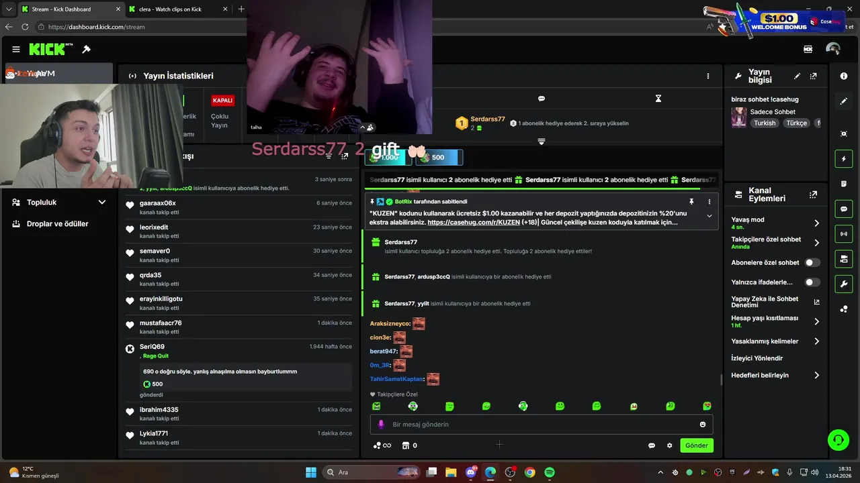Click the purple microphone in message box
Viewport: 860px width, 483px height.
(x=381, y=424)
